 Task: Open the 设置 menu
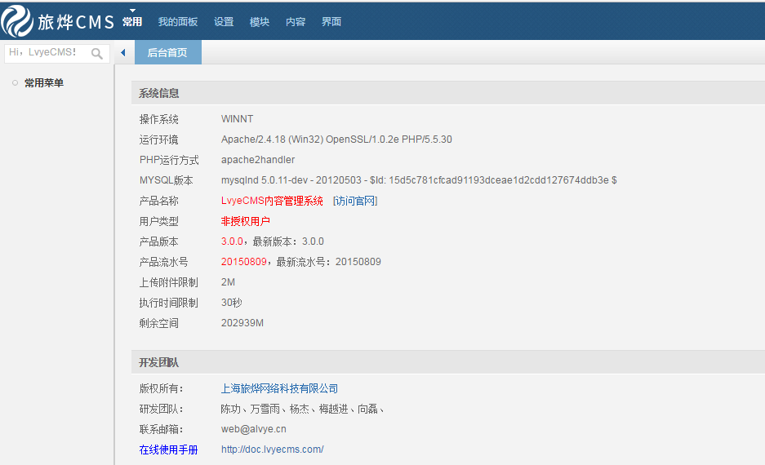224,22
